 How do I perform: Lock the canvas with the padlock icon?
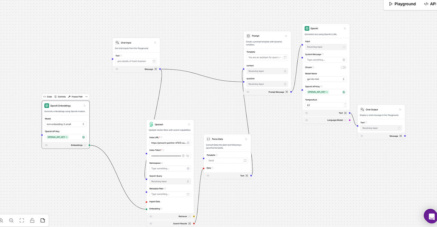pyautogui.click(x=32, y=220)
